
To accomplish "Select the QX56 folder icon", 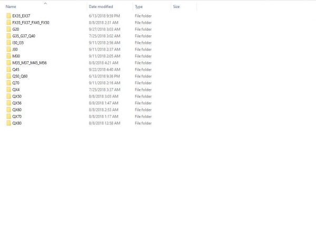I will 8,103.
